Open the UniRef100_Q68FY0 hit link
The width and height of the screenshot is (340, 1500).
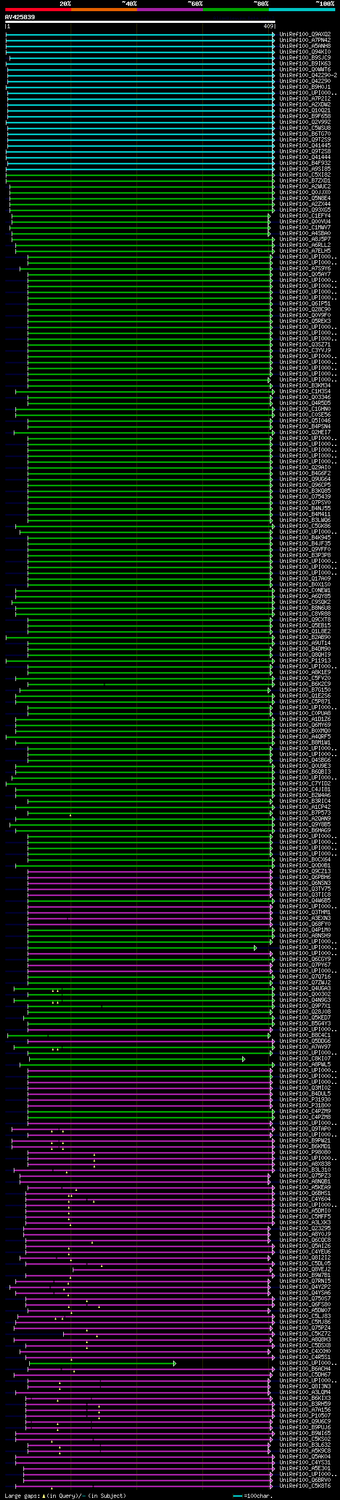pyautogui.click(x=305, y=924)
